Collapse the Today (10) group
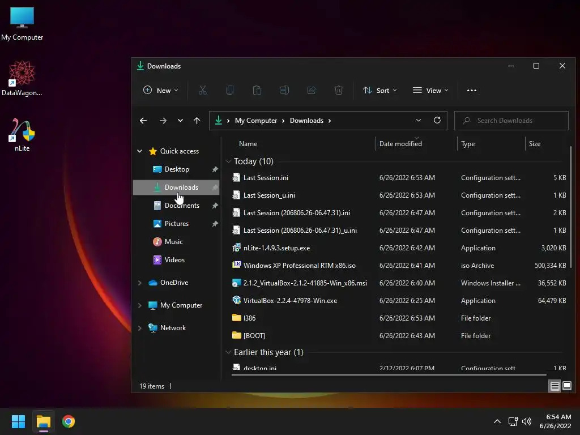The height and width of the screenshot is (435, 580). click(228, 161)
